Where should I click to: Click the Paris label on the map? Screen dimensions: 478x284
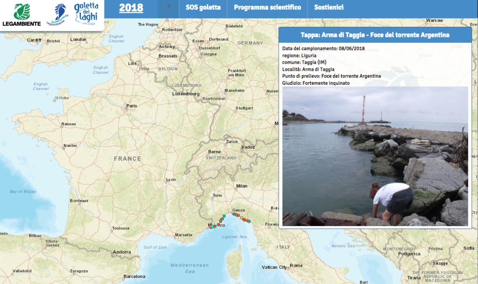click(132, 106)
